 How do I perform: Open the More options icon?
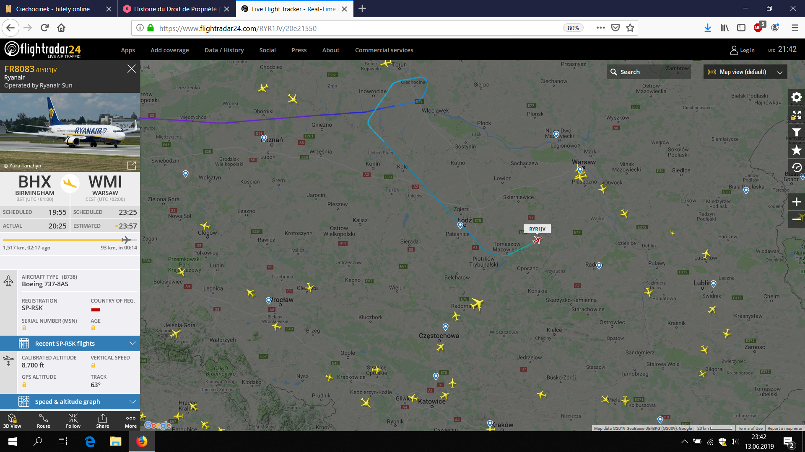click(x=131, y=421)
